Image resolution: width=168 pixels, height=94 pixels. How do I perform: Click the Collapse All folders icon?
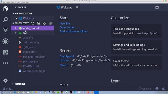pos(51,23)
